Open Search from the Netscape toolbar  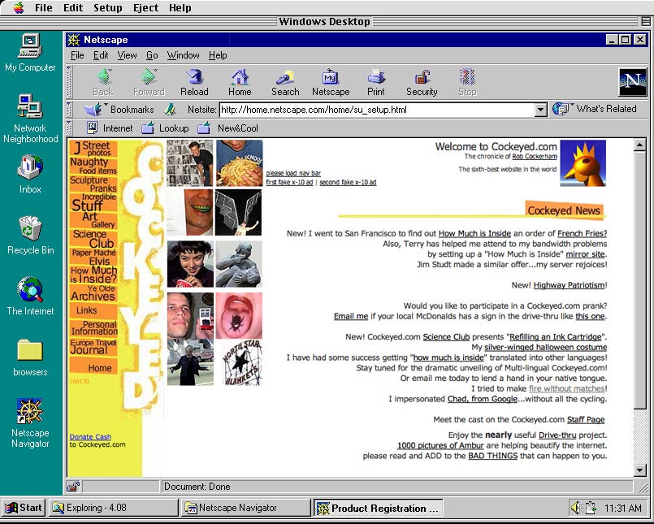click(x=285, y=82)
